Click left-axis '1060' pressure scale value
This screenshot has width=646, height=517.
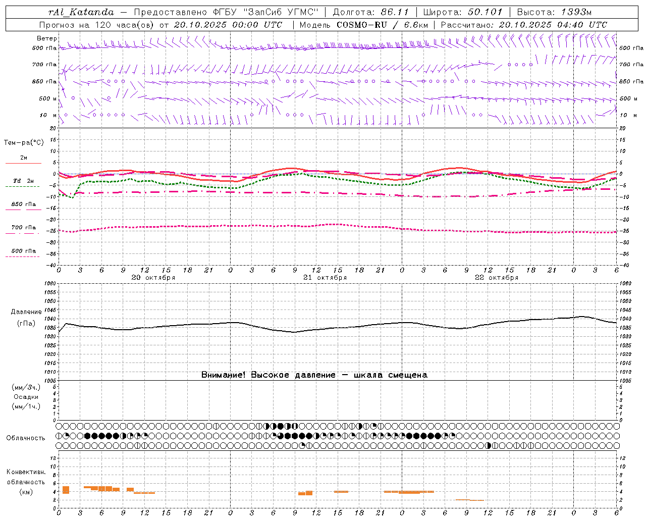(x=50, y=283)
